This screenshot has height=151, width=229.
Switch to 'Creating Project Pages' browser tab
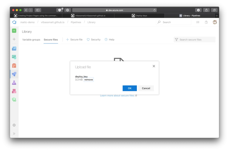click(36, 16)
